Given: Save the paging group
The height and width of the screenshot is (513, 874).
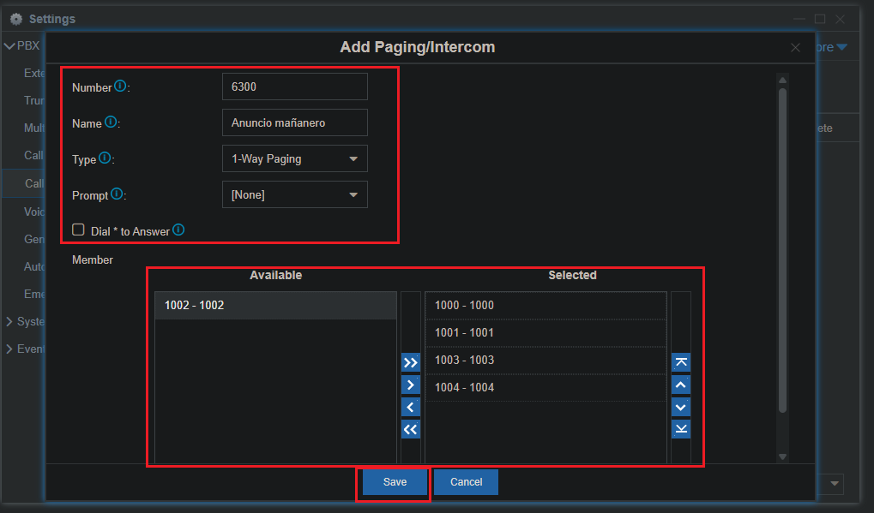Looking at the screenshot, I should pos(395,482).
